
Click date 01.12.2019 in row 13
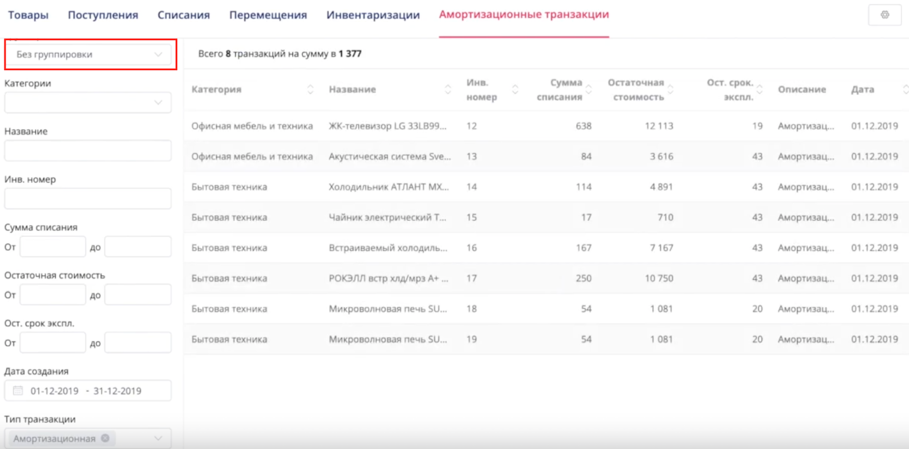point(874,156)
